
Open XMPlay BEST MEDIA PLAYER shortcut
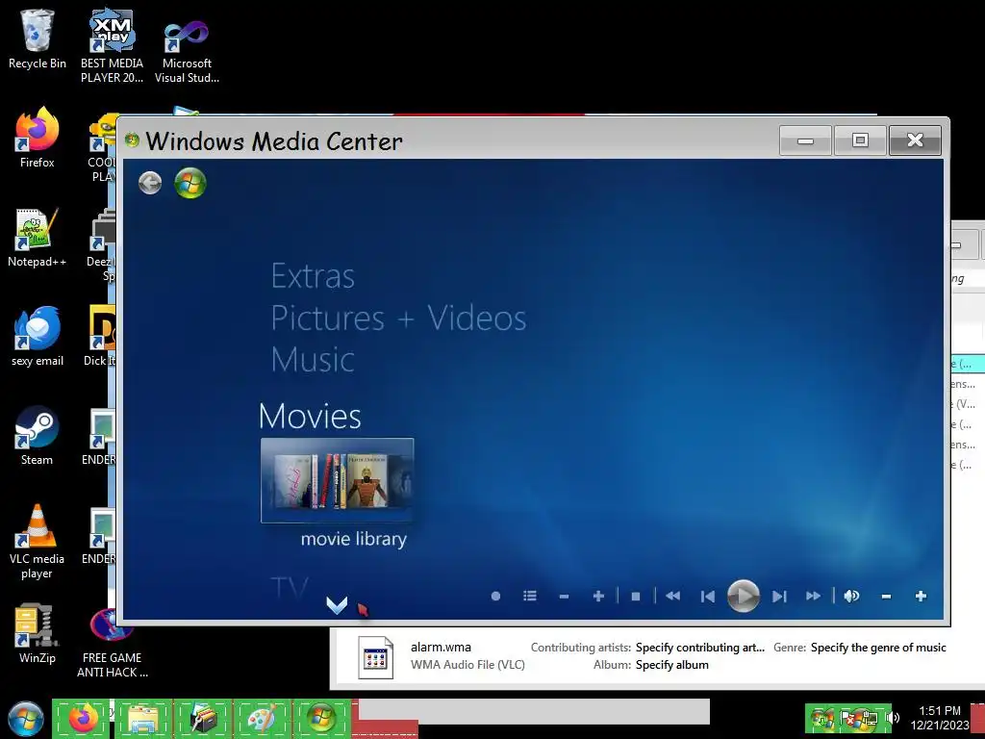[112, 46]
